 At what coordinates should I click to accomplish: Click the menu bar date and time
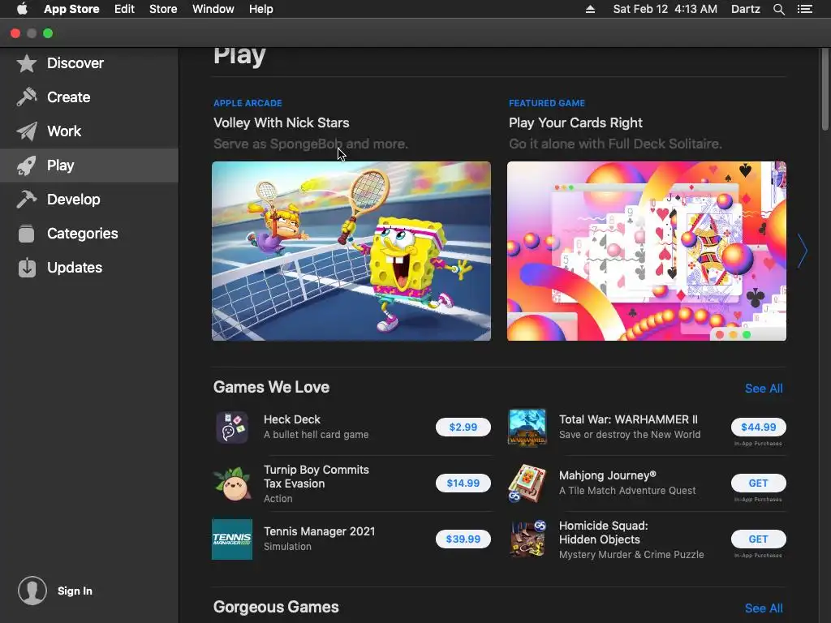click(665, 9)
